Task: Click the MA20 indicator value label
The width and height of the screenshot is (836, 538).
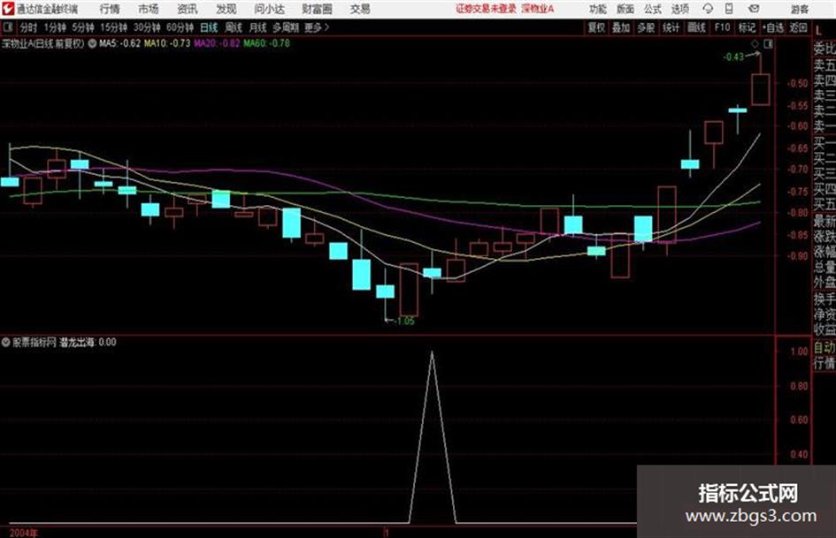Action: [217, 43]
